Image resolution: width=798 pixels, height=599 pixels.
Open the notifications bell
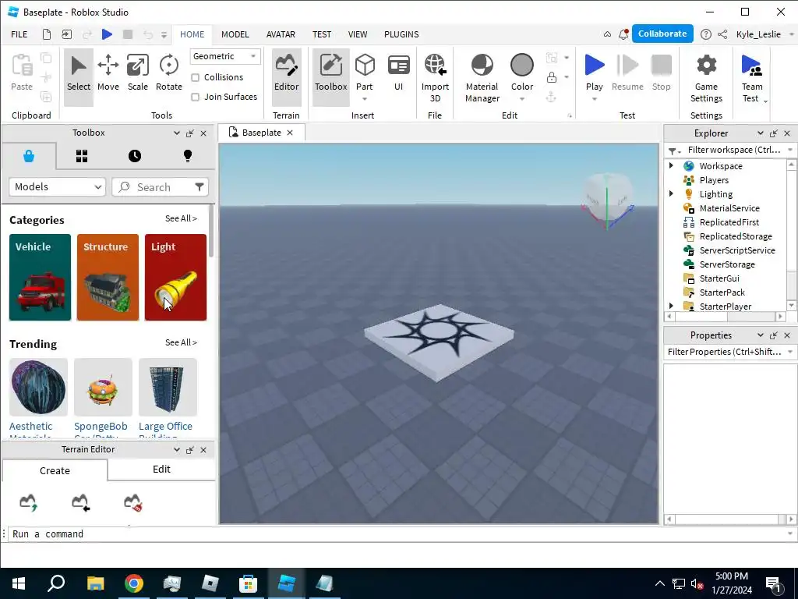point(623,34)
